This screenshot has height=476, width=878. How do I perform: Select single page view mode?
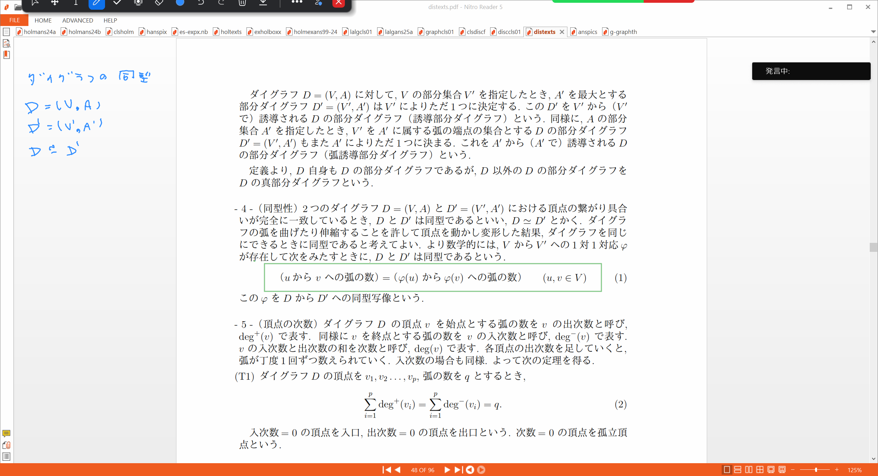pyautogui.click(x=727, y=470)
